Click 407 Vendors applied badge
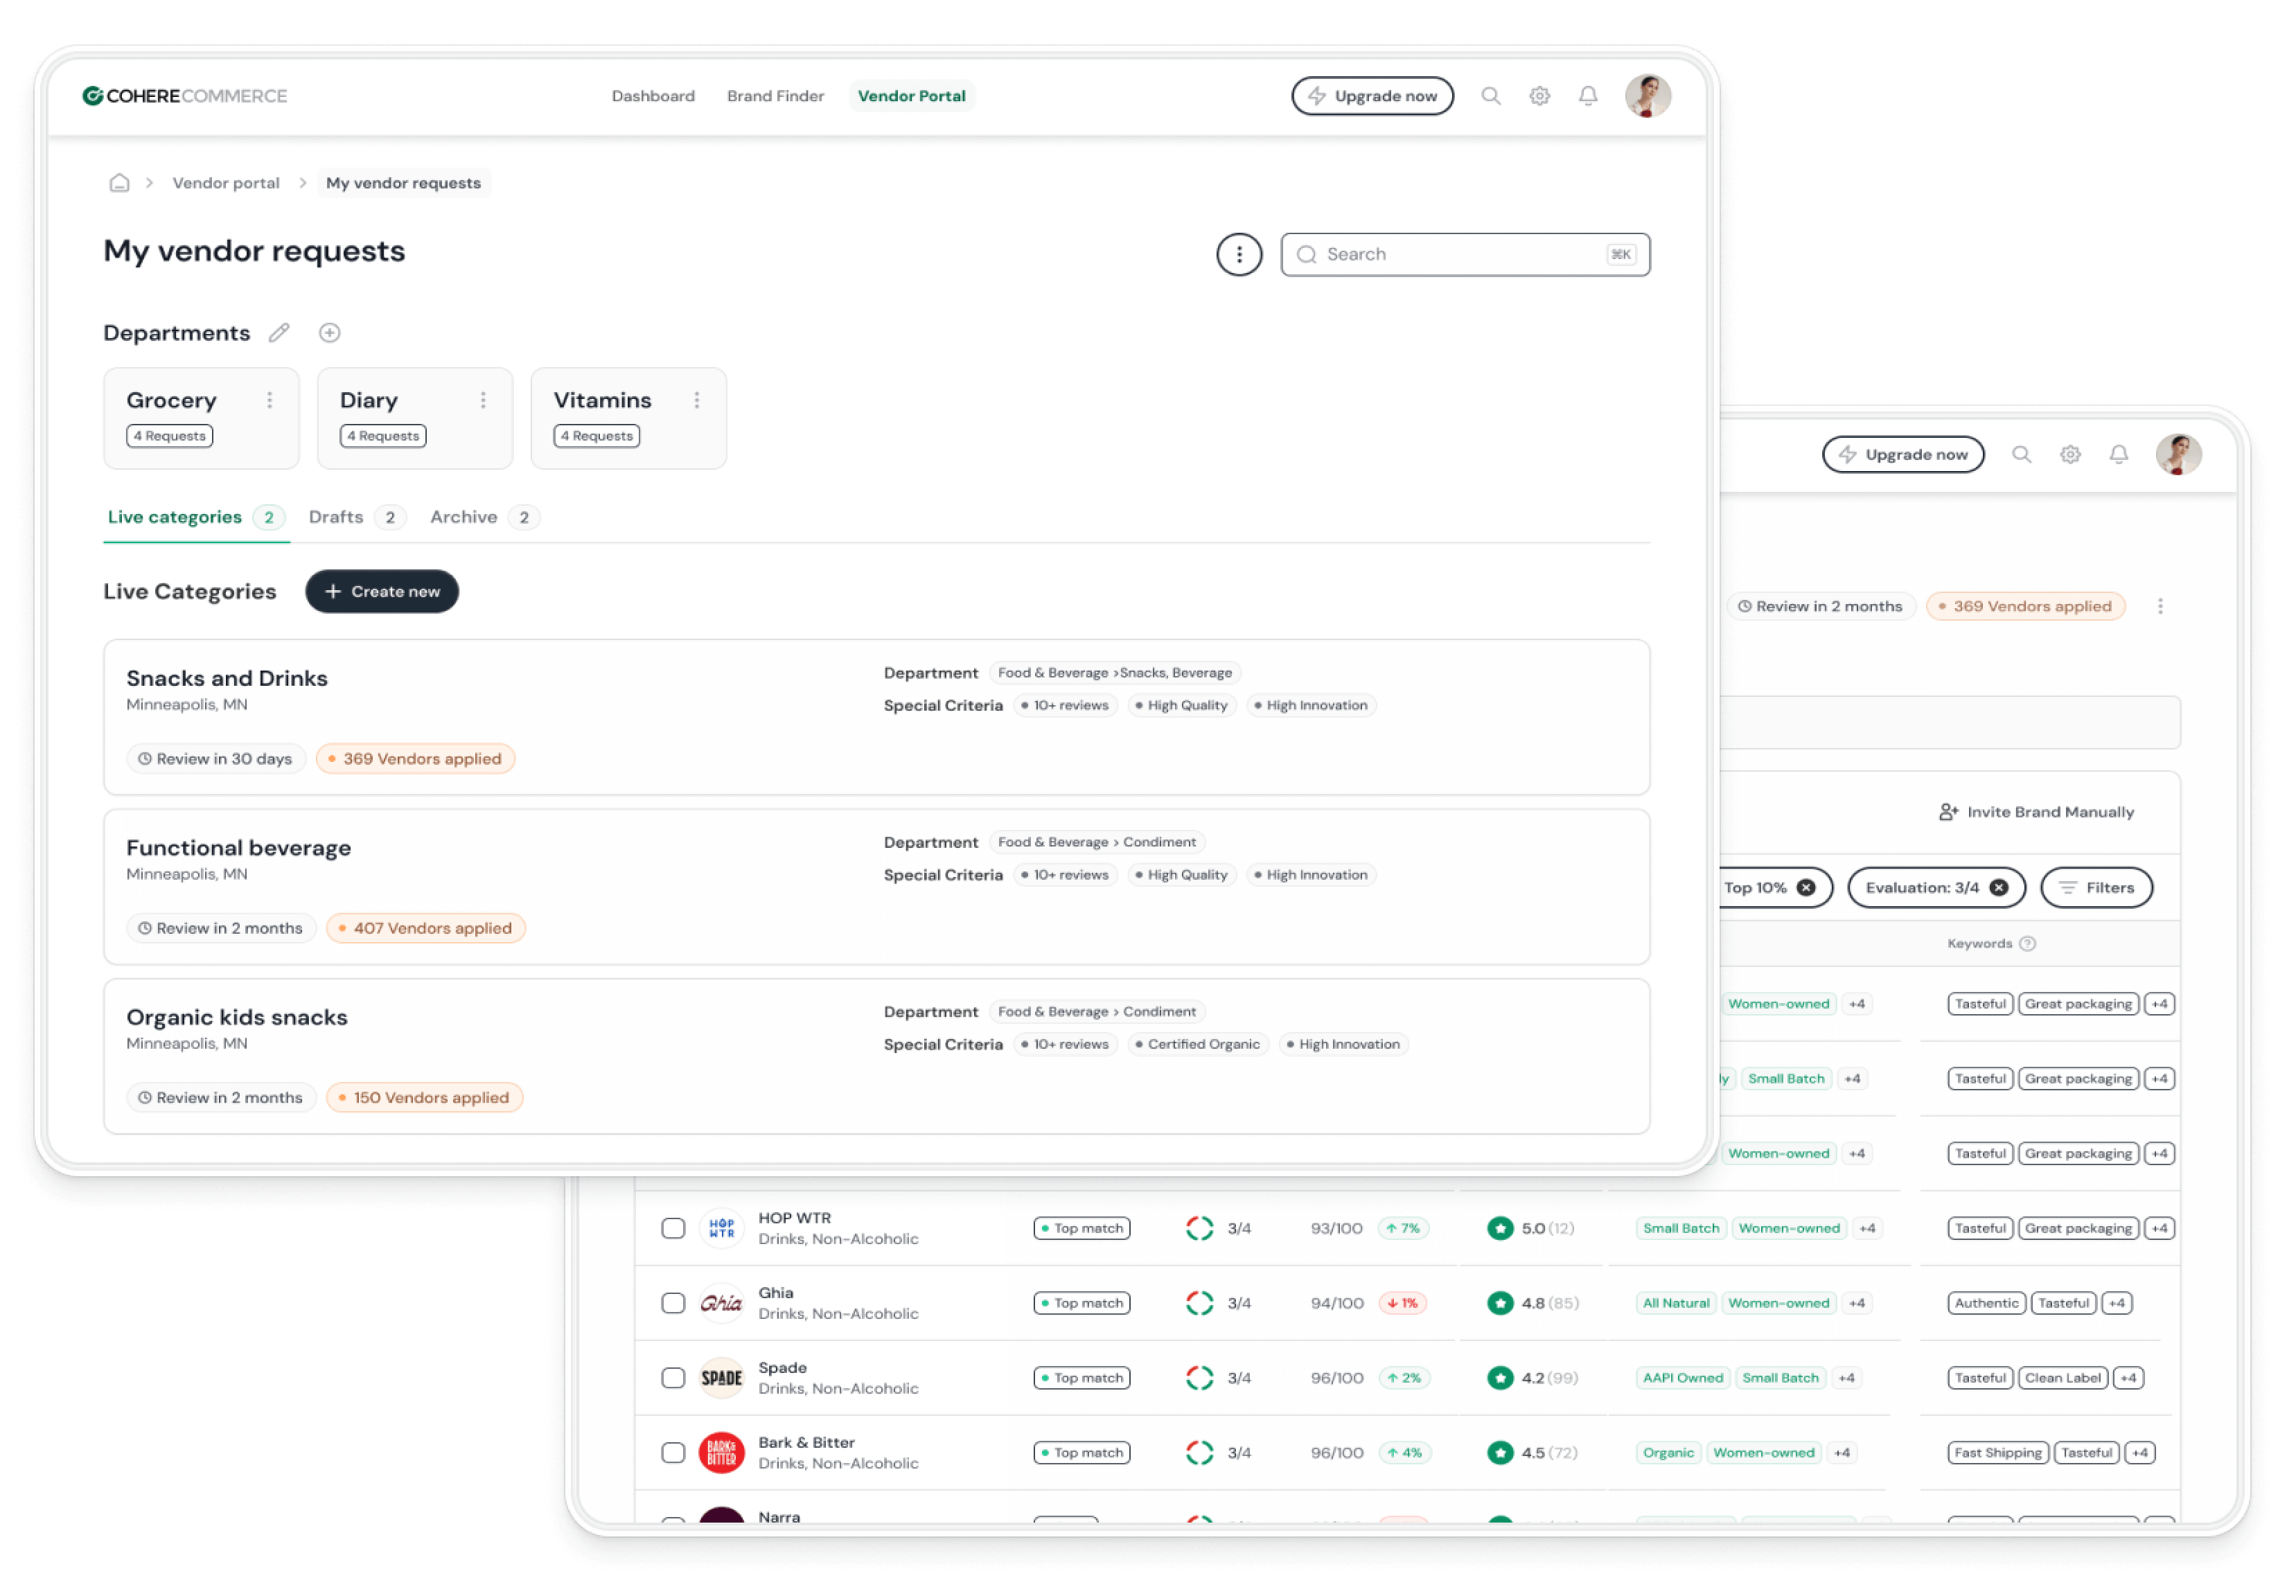Image resolution: width=2296 pixels, height=1596 pixels. 426,928
